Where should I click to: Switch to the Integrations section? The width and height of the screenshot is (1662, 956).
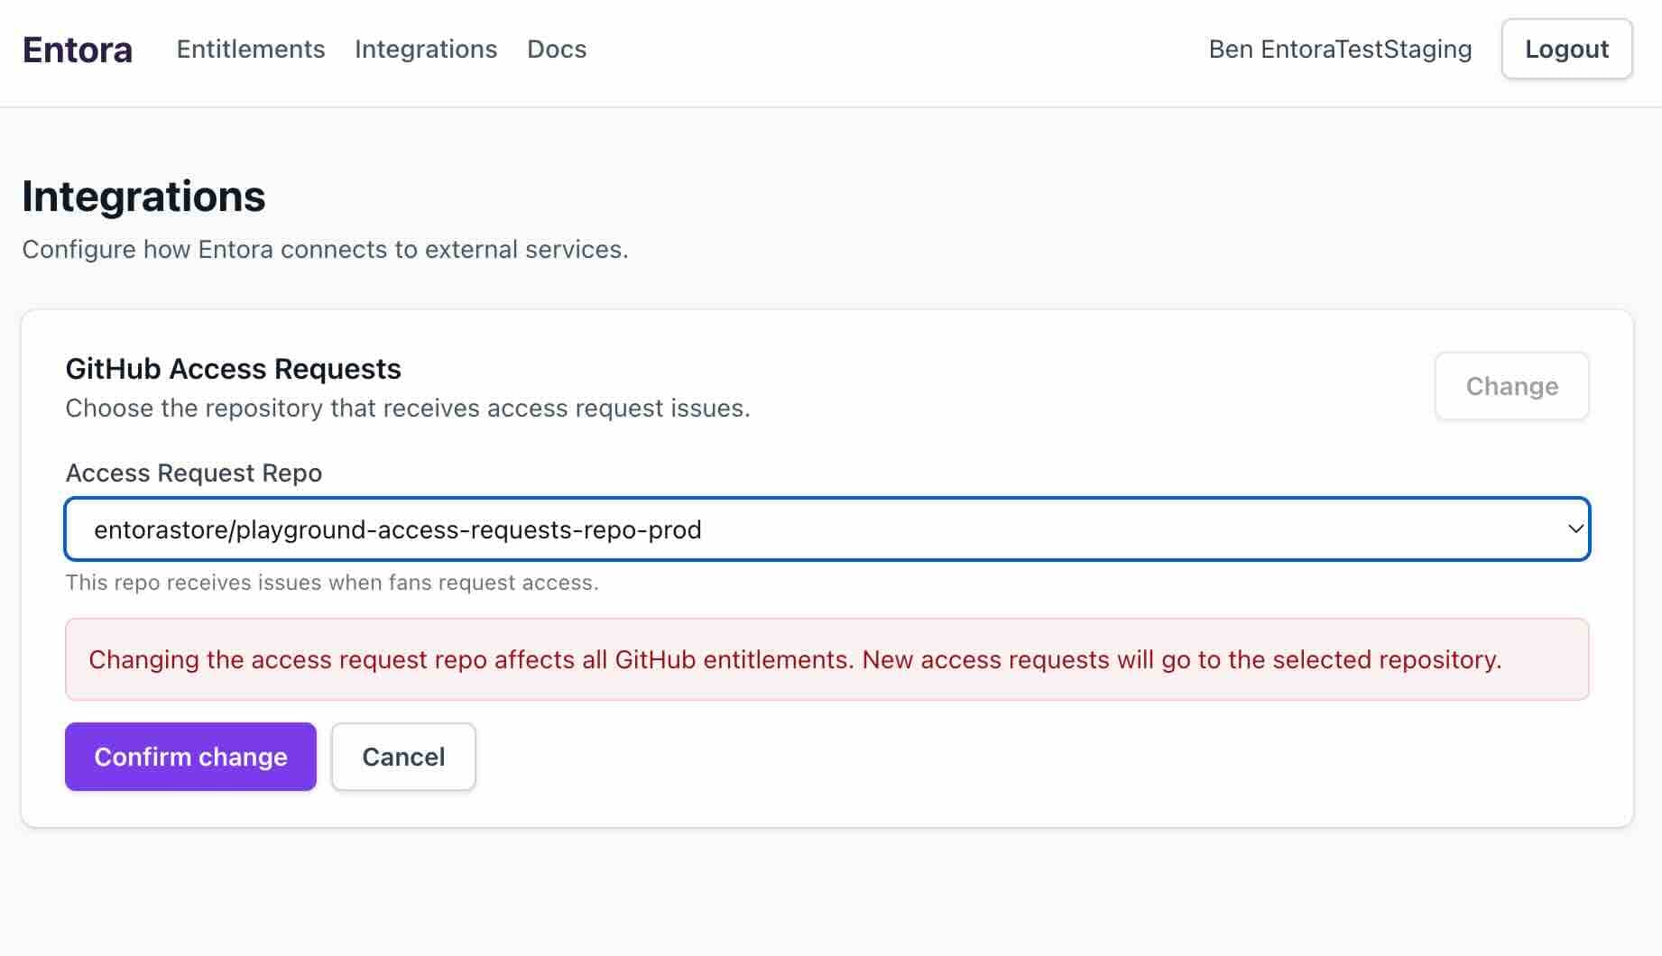click(426, 50)
